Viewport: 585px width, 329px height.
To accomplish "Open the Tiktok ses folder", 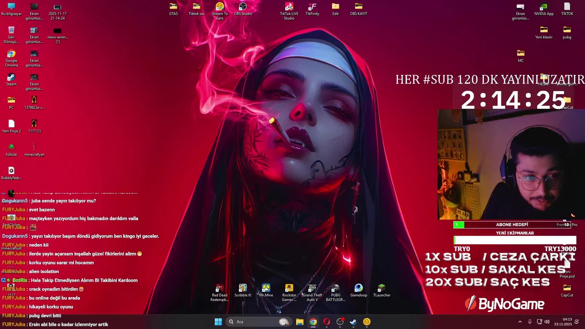I will tap(197, 9).
